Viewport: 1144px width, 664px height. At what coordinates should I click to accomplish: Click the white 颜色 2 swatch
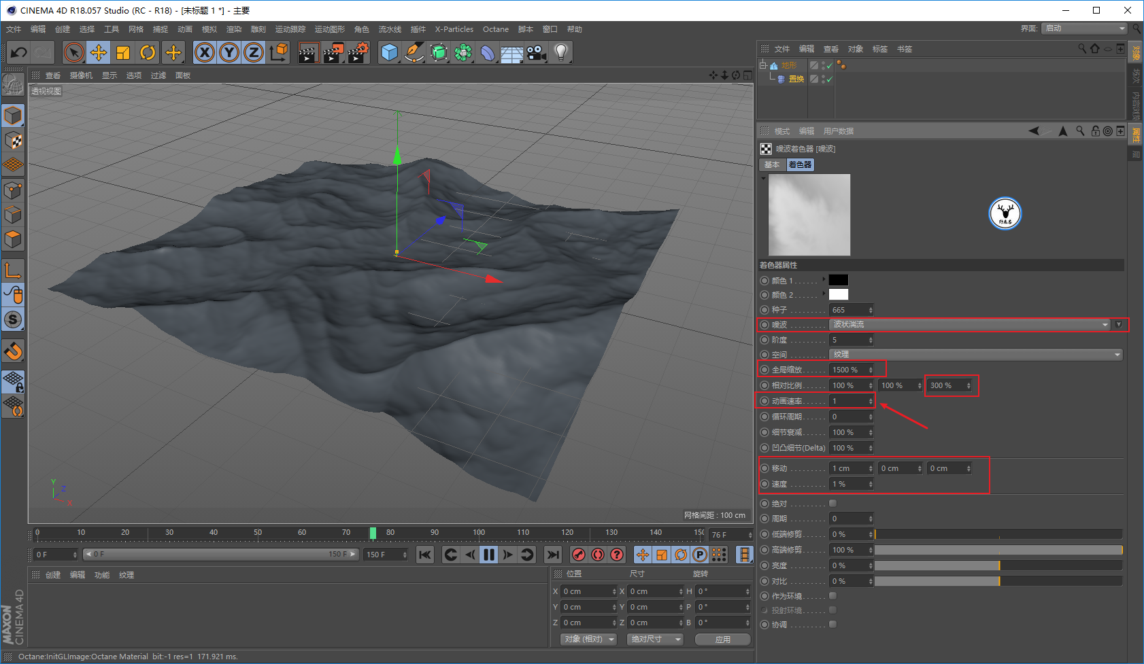tap(839, 294)
